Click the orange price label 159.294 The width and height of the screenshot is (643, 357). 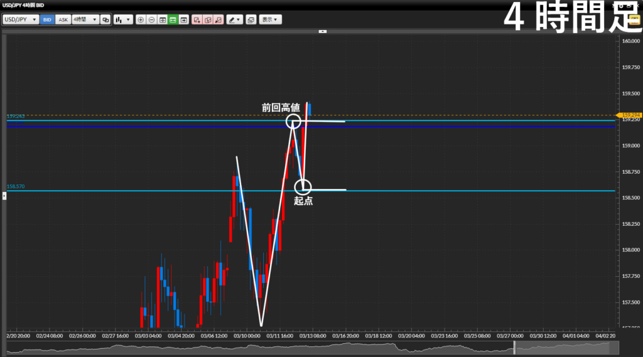point(630,115)
